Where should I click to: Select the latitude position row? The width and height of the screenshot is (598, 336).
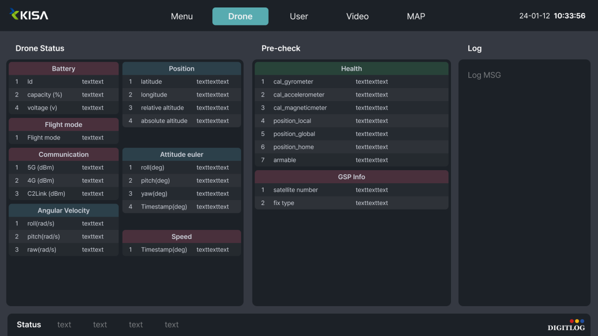coord(181,82)
